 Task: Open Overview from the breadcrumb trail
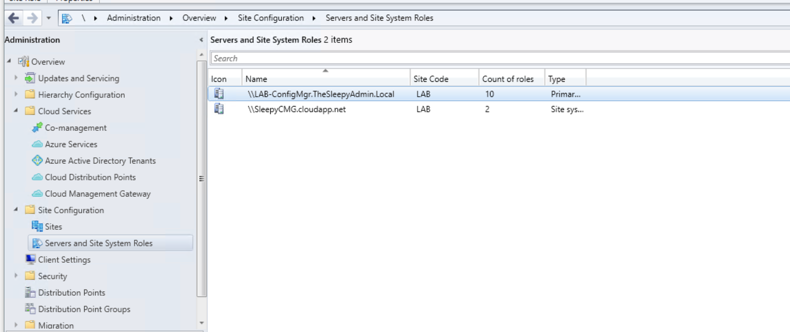tap(199, 18)
